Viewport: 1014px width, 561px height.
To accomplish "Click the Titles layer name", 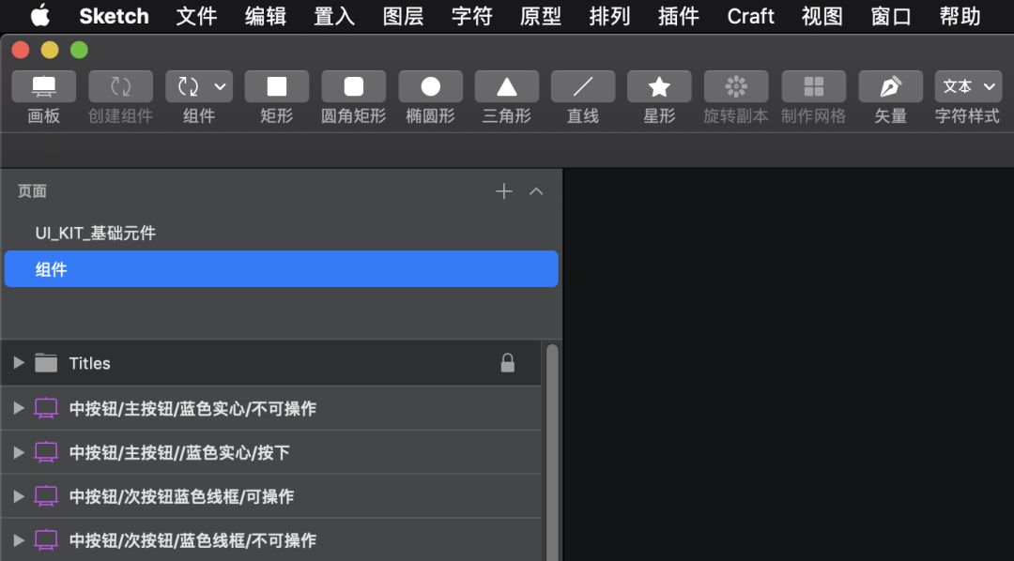I will (x=90, y=363).
